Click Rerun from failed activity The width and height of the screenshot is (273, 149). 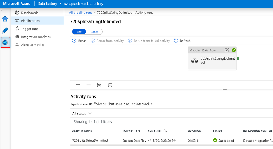coord(149,41)
